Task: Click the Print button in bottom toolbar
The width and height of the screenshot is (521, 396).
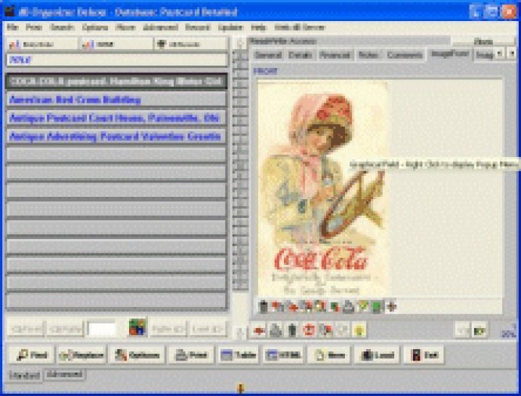Action: point(191,355)
